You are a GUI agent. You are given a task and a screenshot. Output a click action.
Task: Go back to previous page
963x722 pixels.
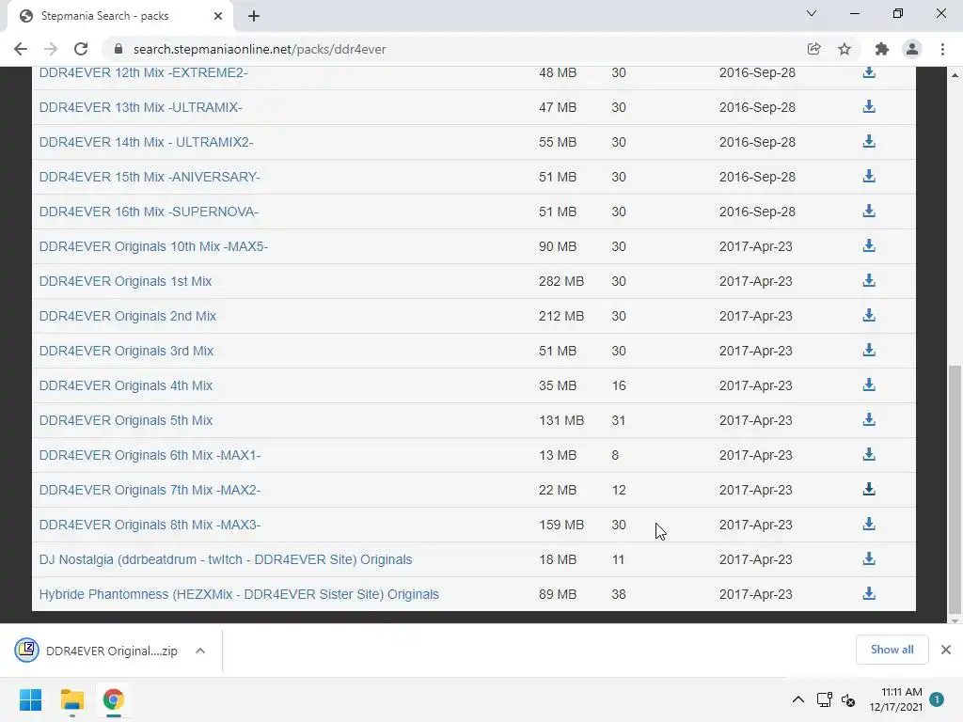[21, 49]
